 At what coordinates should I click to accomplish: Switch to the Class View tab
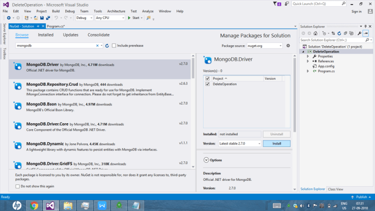pyautogui.click(x=336, y=189)
